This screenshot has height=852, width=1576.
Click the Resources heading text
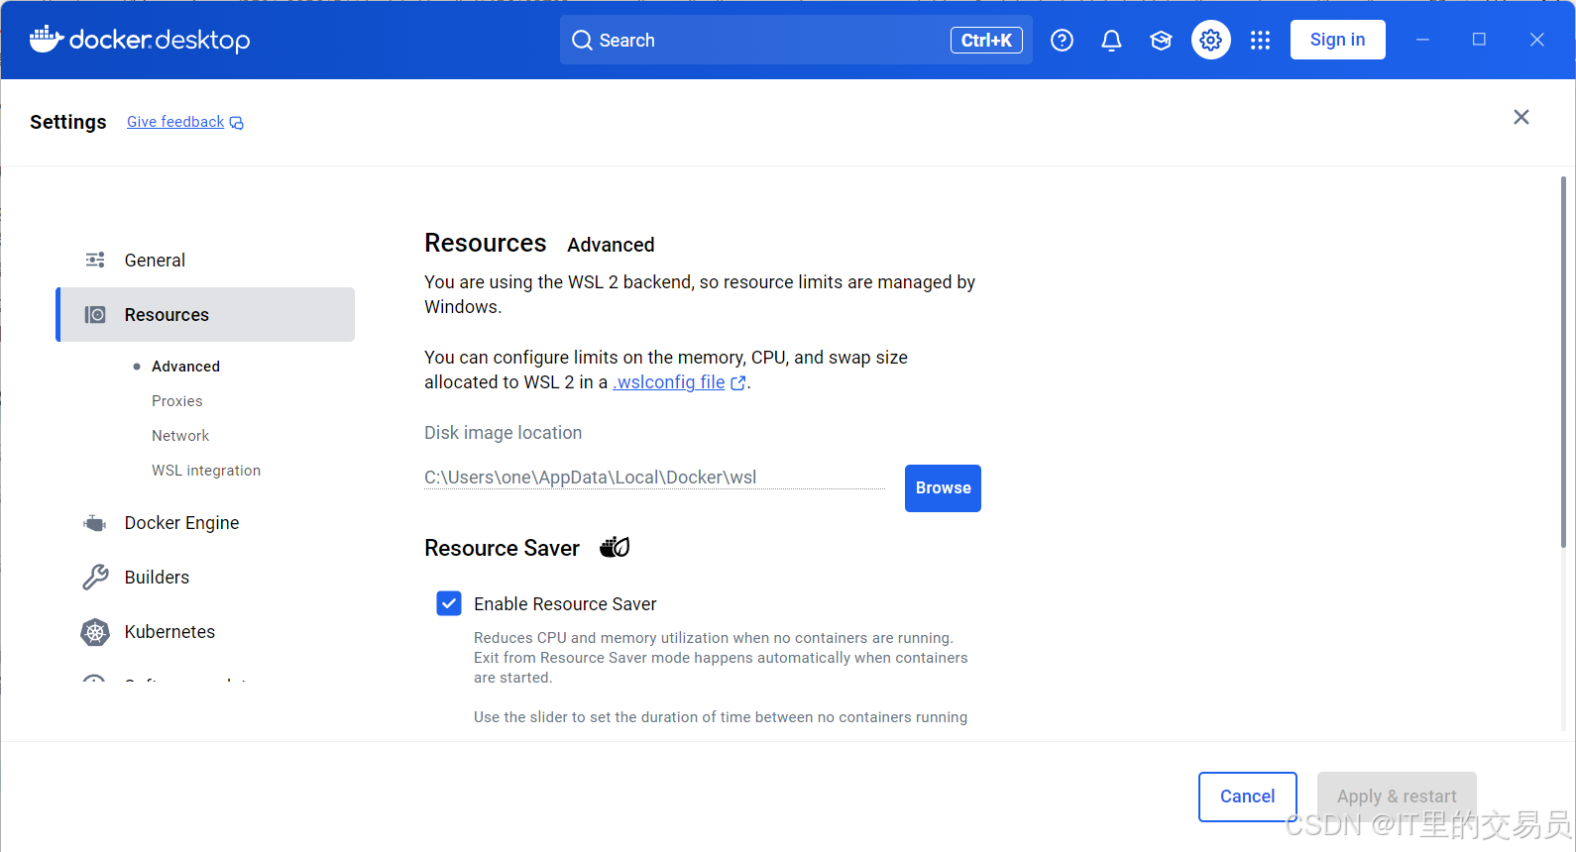pyautogui.click(x=486, y=243)
